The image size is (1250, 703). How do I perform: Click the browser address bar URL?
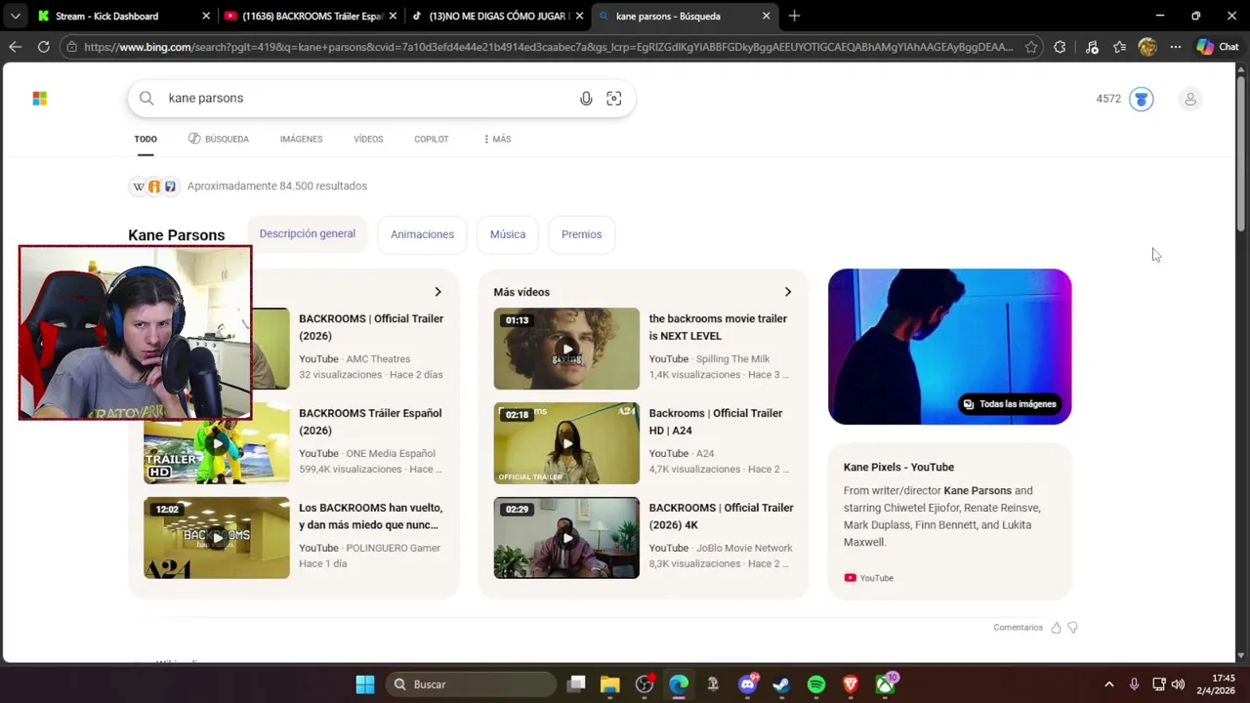tap(547, 47)
